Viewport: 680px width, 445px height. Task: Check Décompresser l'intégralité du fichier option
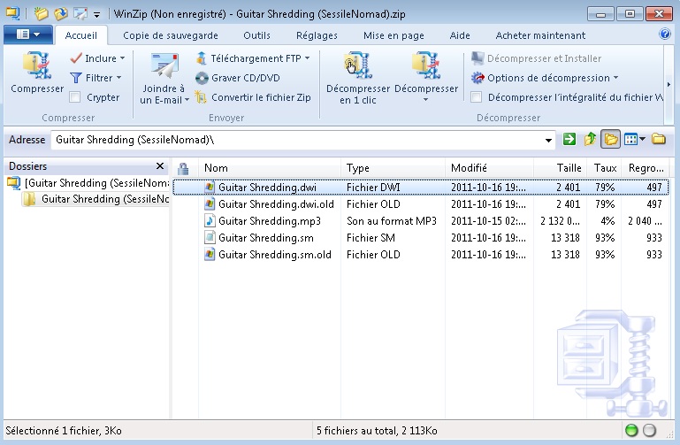point(476,97)
